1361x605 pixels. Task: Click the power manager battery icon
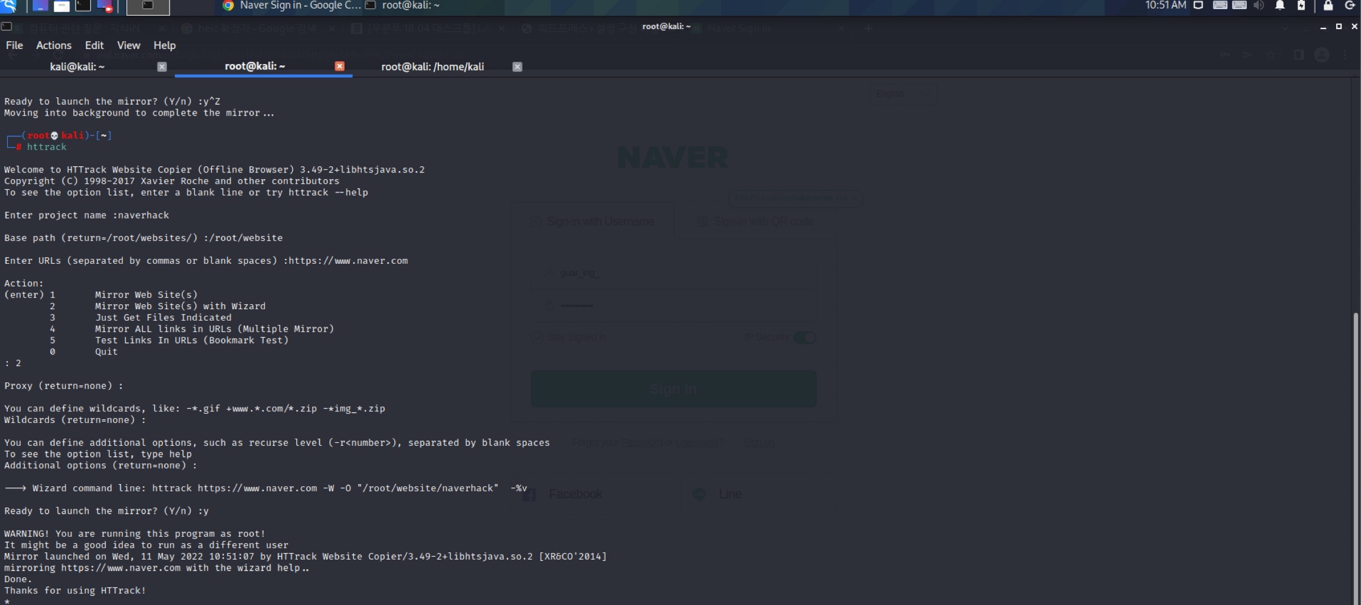tap(1301, 5)
